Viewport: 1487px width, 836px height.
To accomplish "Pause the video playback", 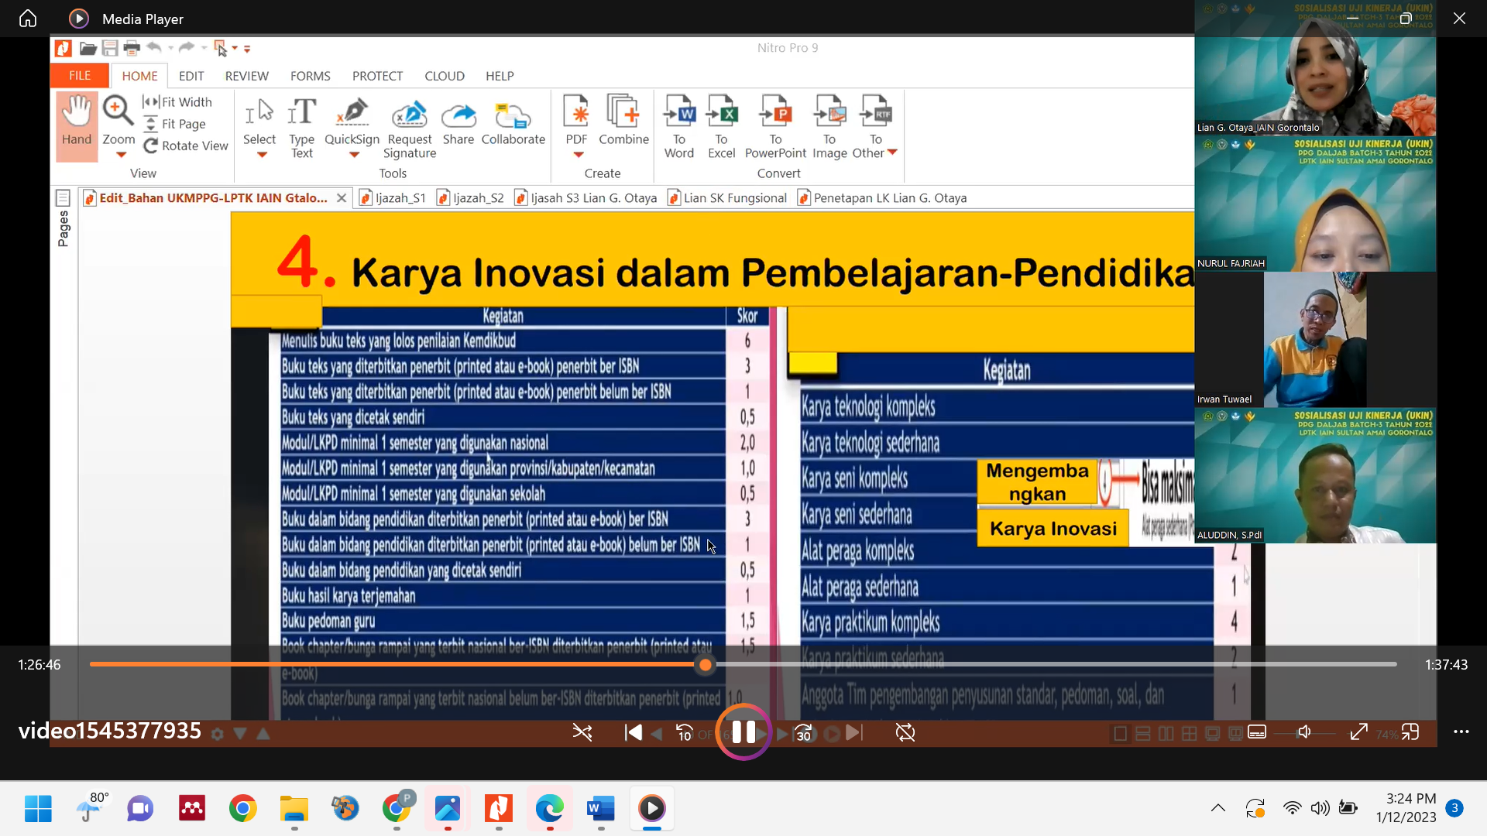I will click(x=743, y=732).
